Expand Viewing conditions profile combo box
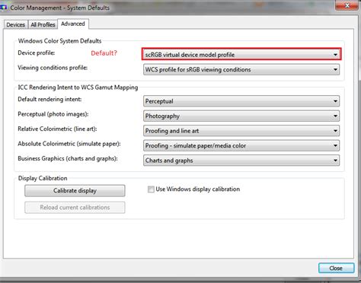Viewport: 361px width, 283px height. click(x=241, y=69)
